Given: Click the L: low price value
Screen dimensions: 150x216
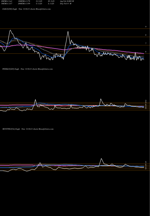Looking at the screenshot, I should [51, 4].
